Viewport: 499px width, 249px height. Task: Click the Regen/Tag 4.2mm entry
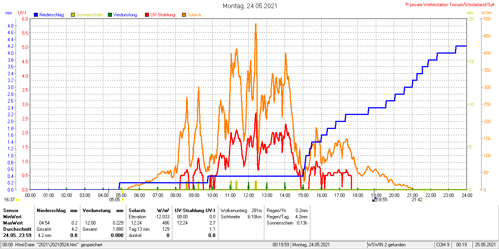pos(287,216)
